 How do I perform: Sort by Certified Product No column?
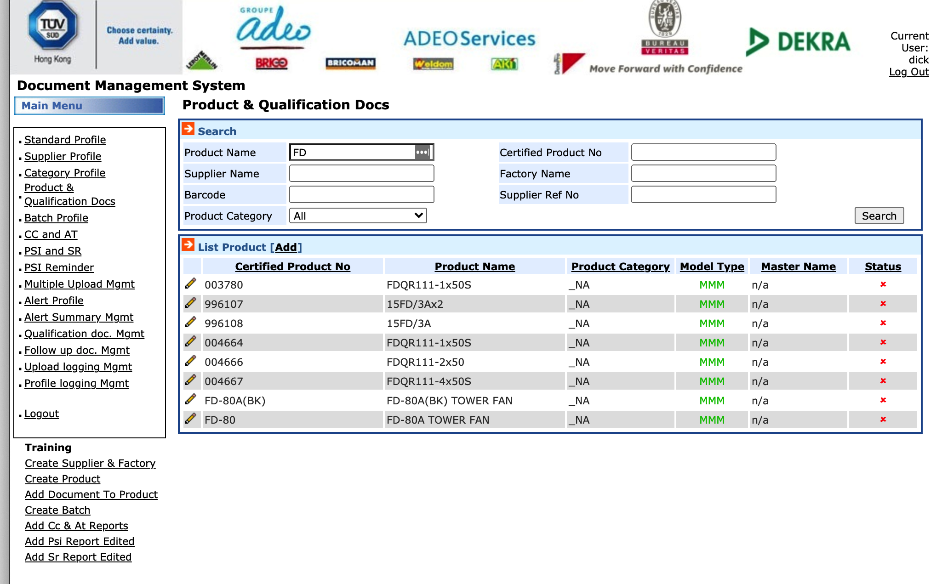[x=292, y=266]
